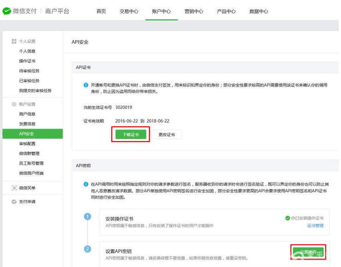This screenshot has width=341, height=267.
Task: Click the 微信买单 scan icon
Action: 14,188
